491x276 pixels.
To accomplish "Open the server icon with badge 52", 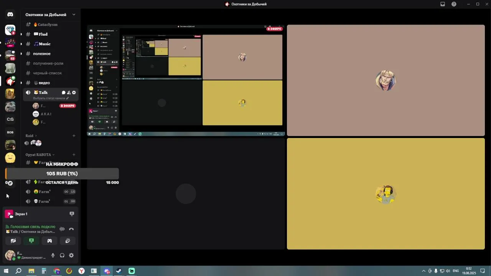I will pos(10,55).
